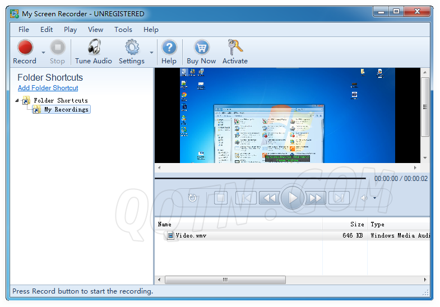This screenshot has height=307, width=440.
Task: Open the Settings dropdown arrow
Action: [151, 53]
